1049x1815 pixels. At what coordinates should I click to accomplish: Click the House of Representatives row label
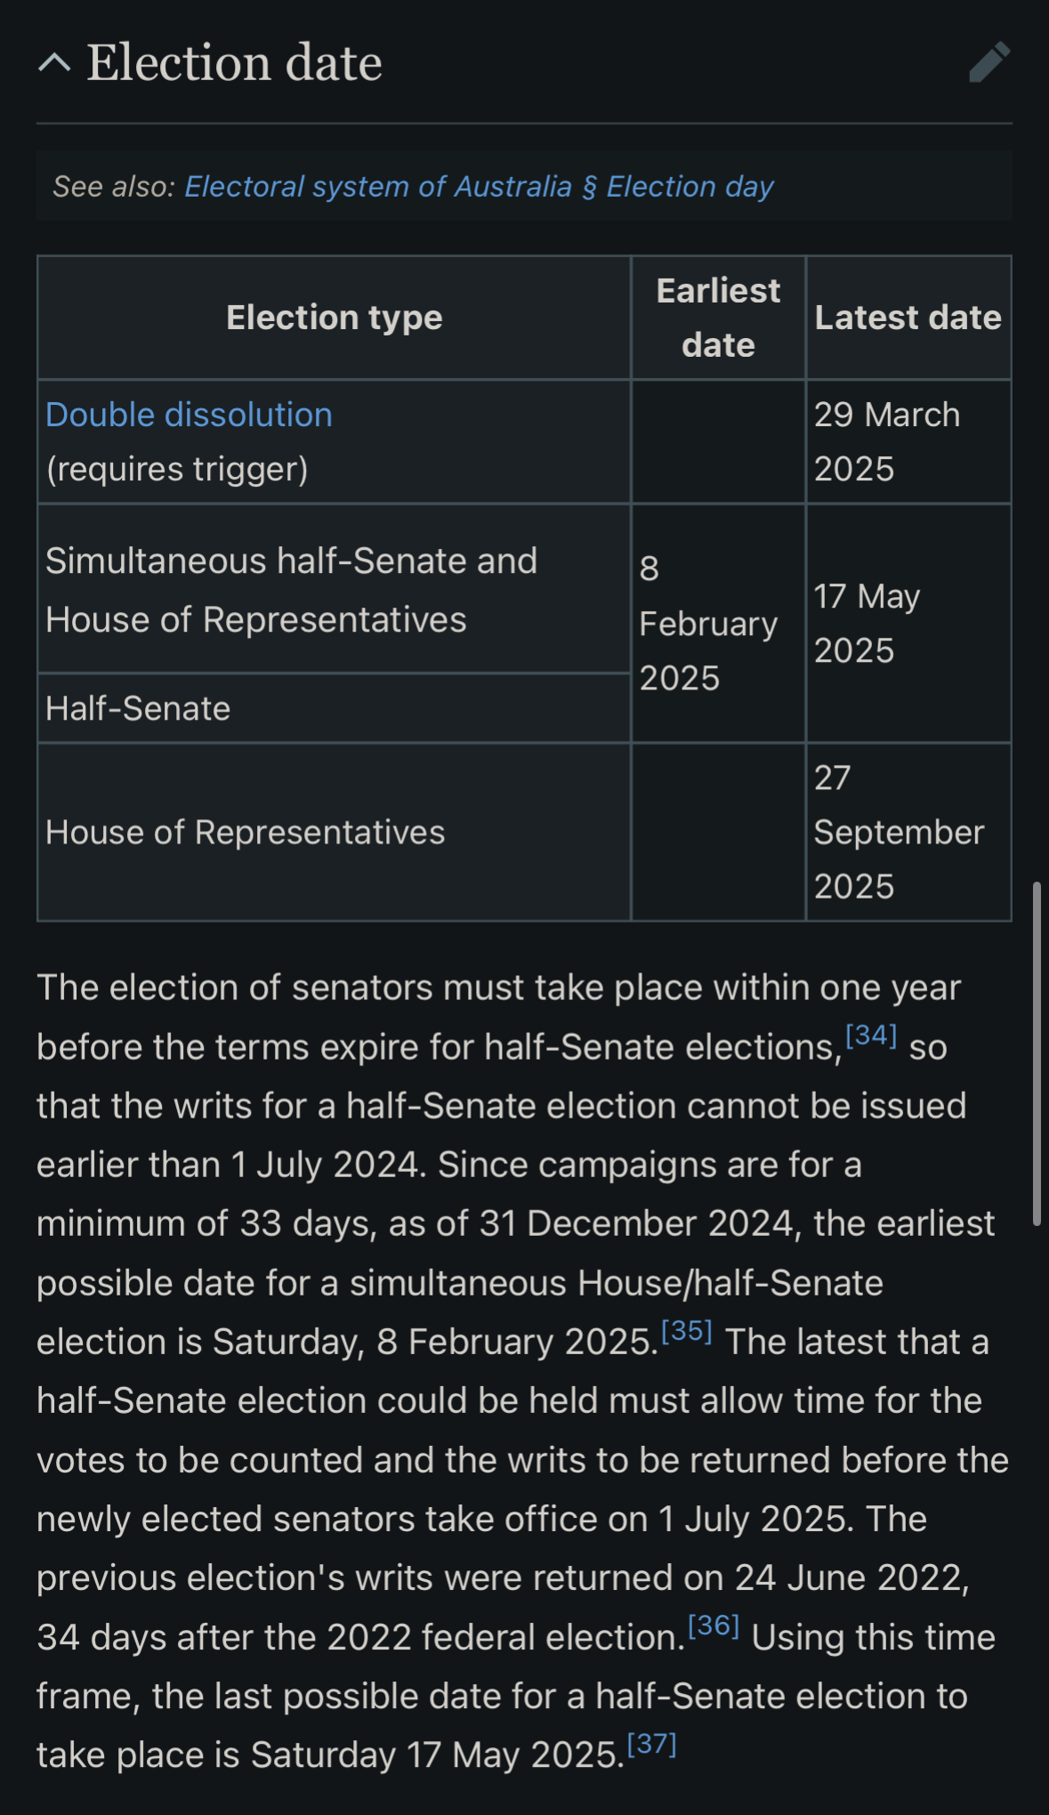pyautogui.click(x=245, y=832)
